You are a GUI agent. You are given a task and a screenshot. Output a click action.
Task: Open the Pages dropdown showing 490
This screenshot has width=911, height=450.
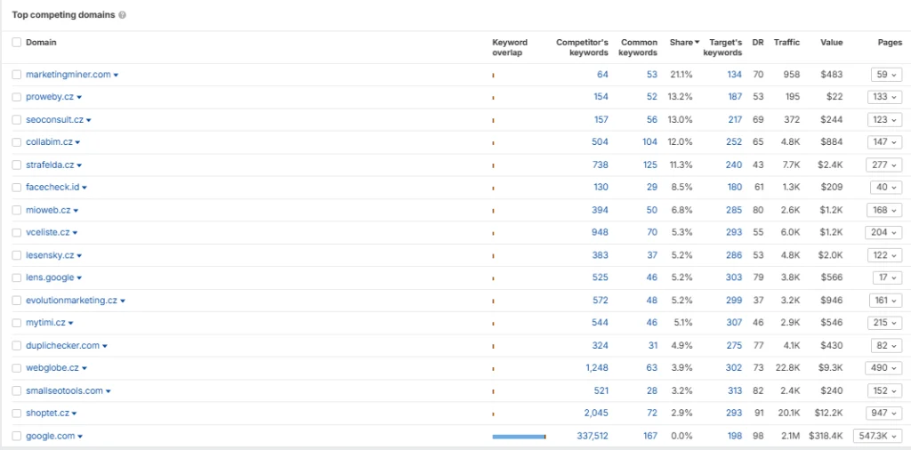tap(883, 368)
